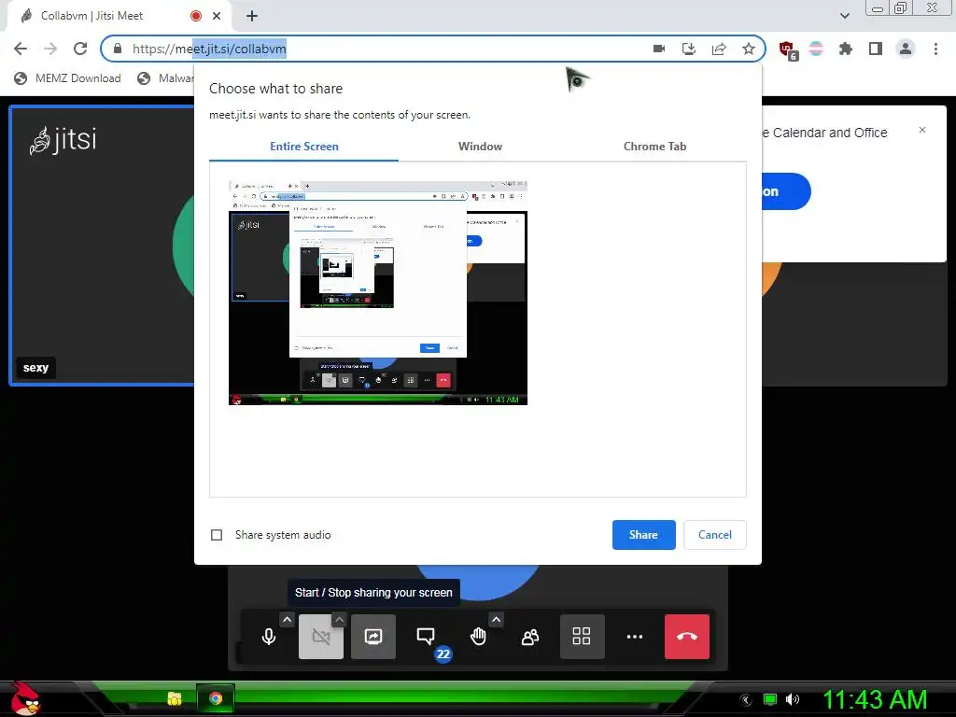Open a new browser tab

coord(252,16)
